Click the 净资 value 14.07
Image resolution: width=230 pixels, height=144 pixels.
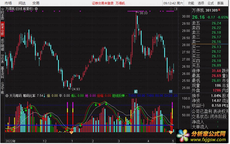(216, 101)
